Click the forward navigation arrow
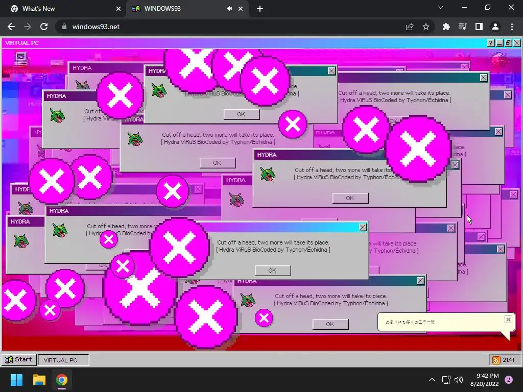 tap(28, 27)
